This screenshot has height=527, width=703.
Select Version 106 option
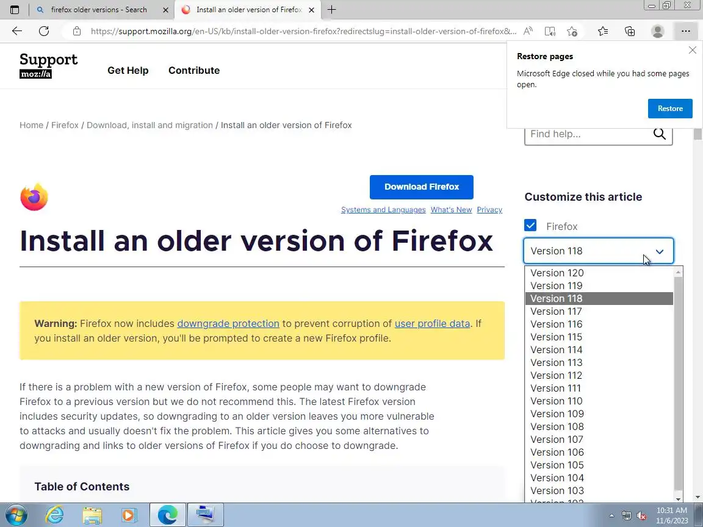click(x=599, y=453)
